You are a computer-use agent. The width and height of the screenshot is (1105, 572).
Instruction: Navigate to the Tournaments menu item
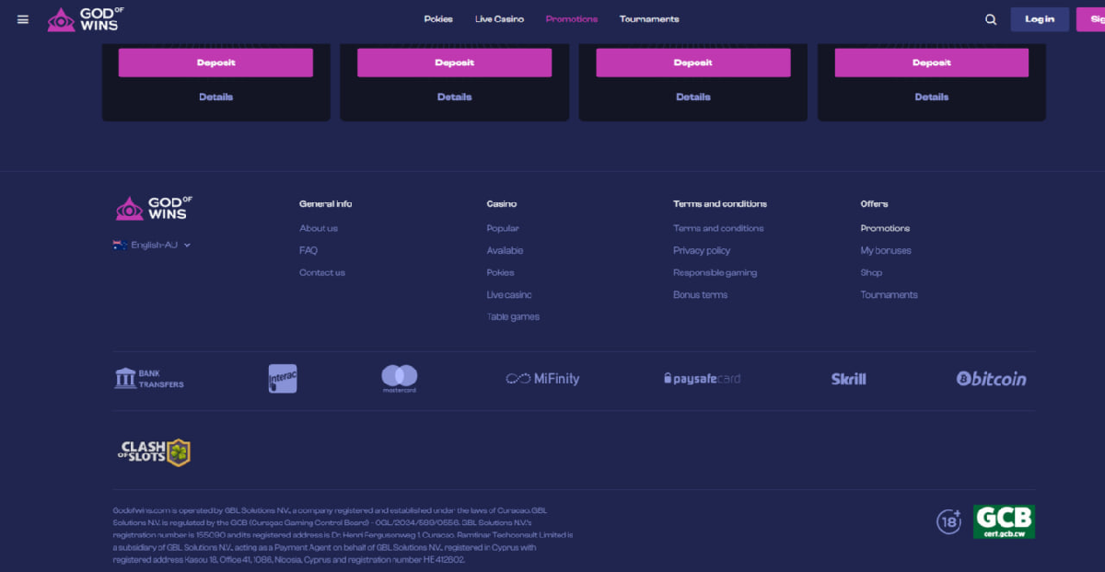pyautogui.click(x=649, y=18)
